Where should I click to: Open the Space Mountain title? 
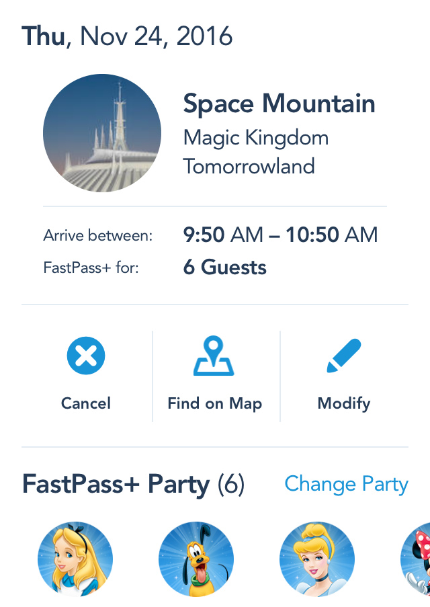279,104
